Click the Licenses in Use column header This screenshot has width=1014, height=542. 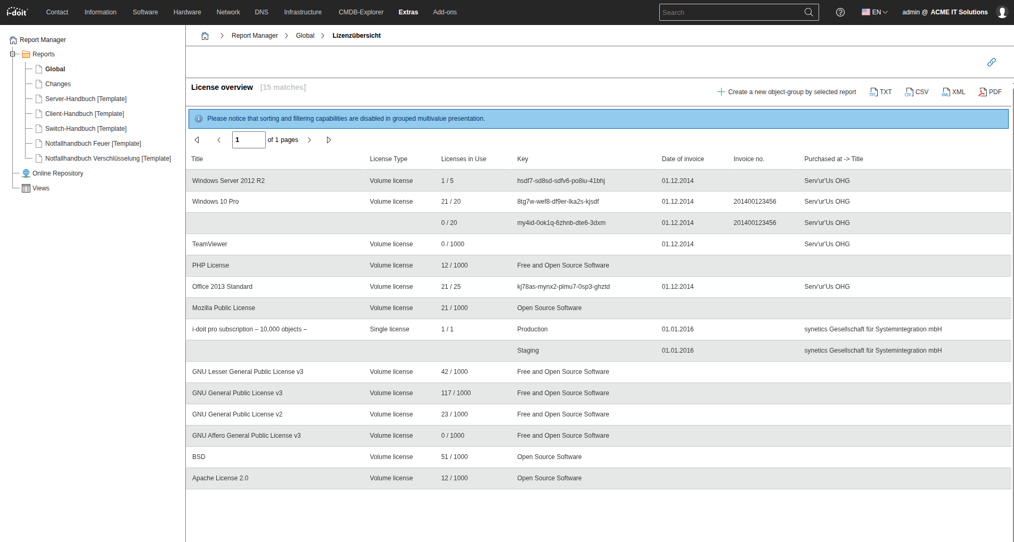tap(463, 159)
